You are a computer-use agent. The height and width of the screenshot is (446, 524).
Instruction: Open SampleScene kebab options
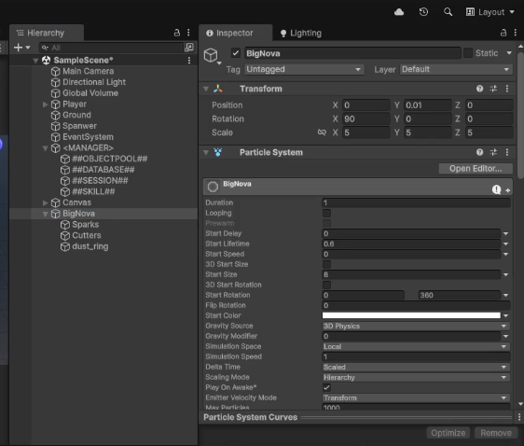(x=189, y=61)
